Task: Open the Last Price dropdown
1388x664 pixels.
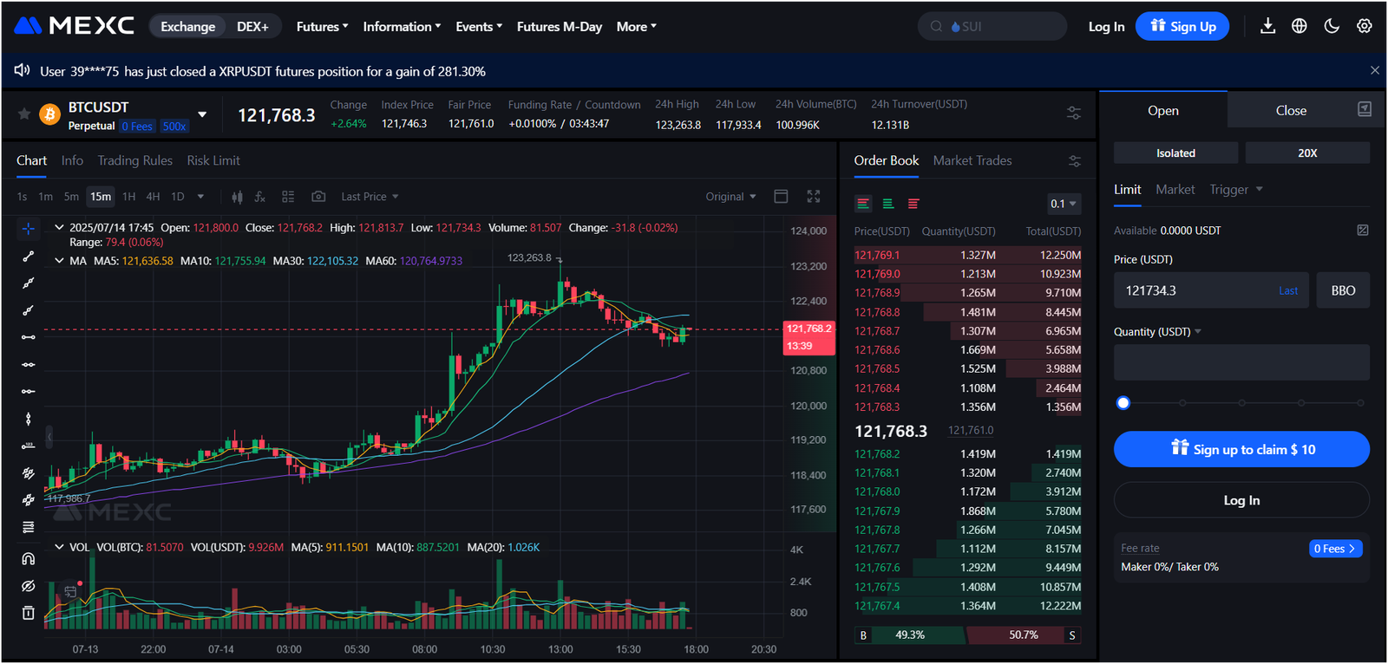Action: pyautogui.click(x=370, y=197)
